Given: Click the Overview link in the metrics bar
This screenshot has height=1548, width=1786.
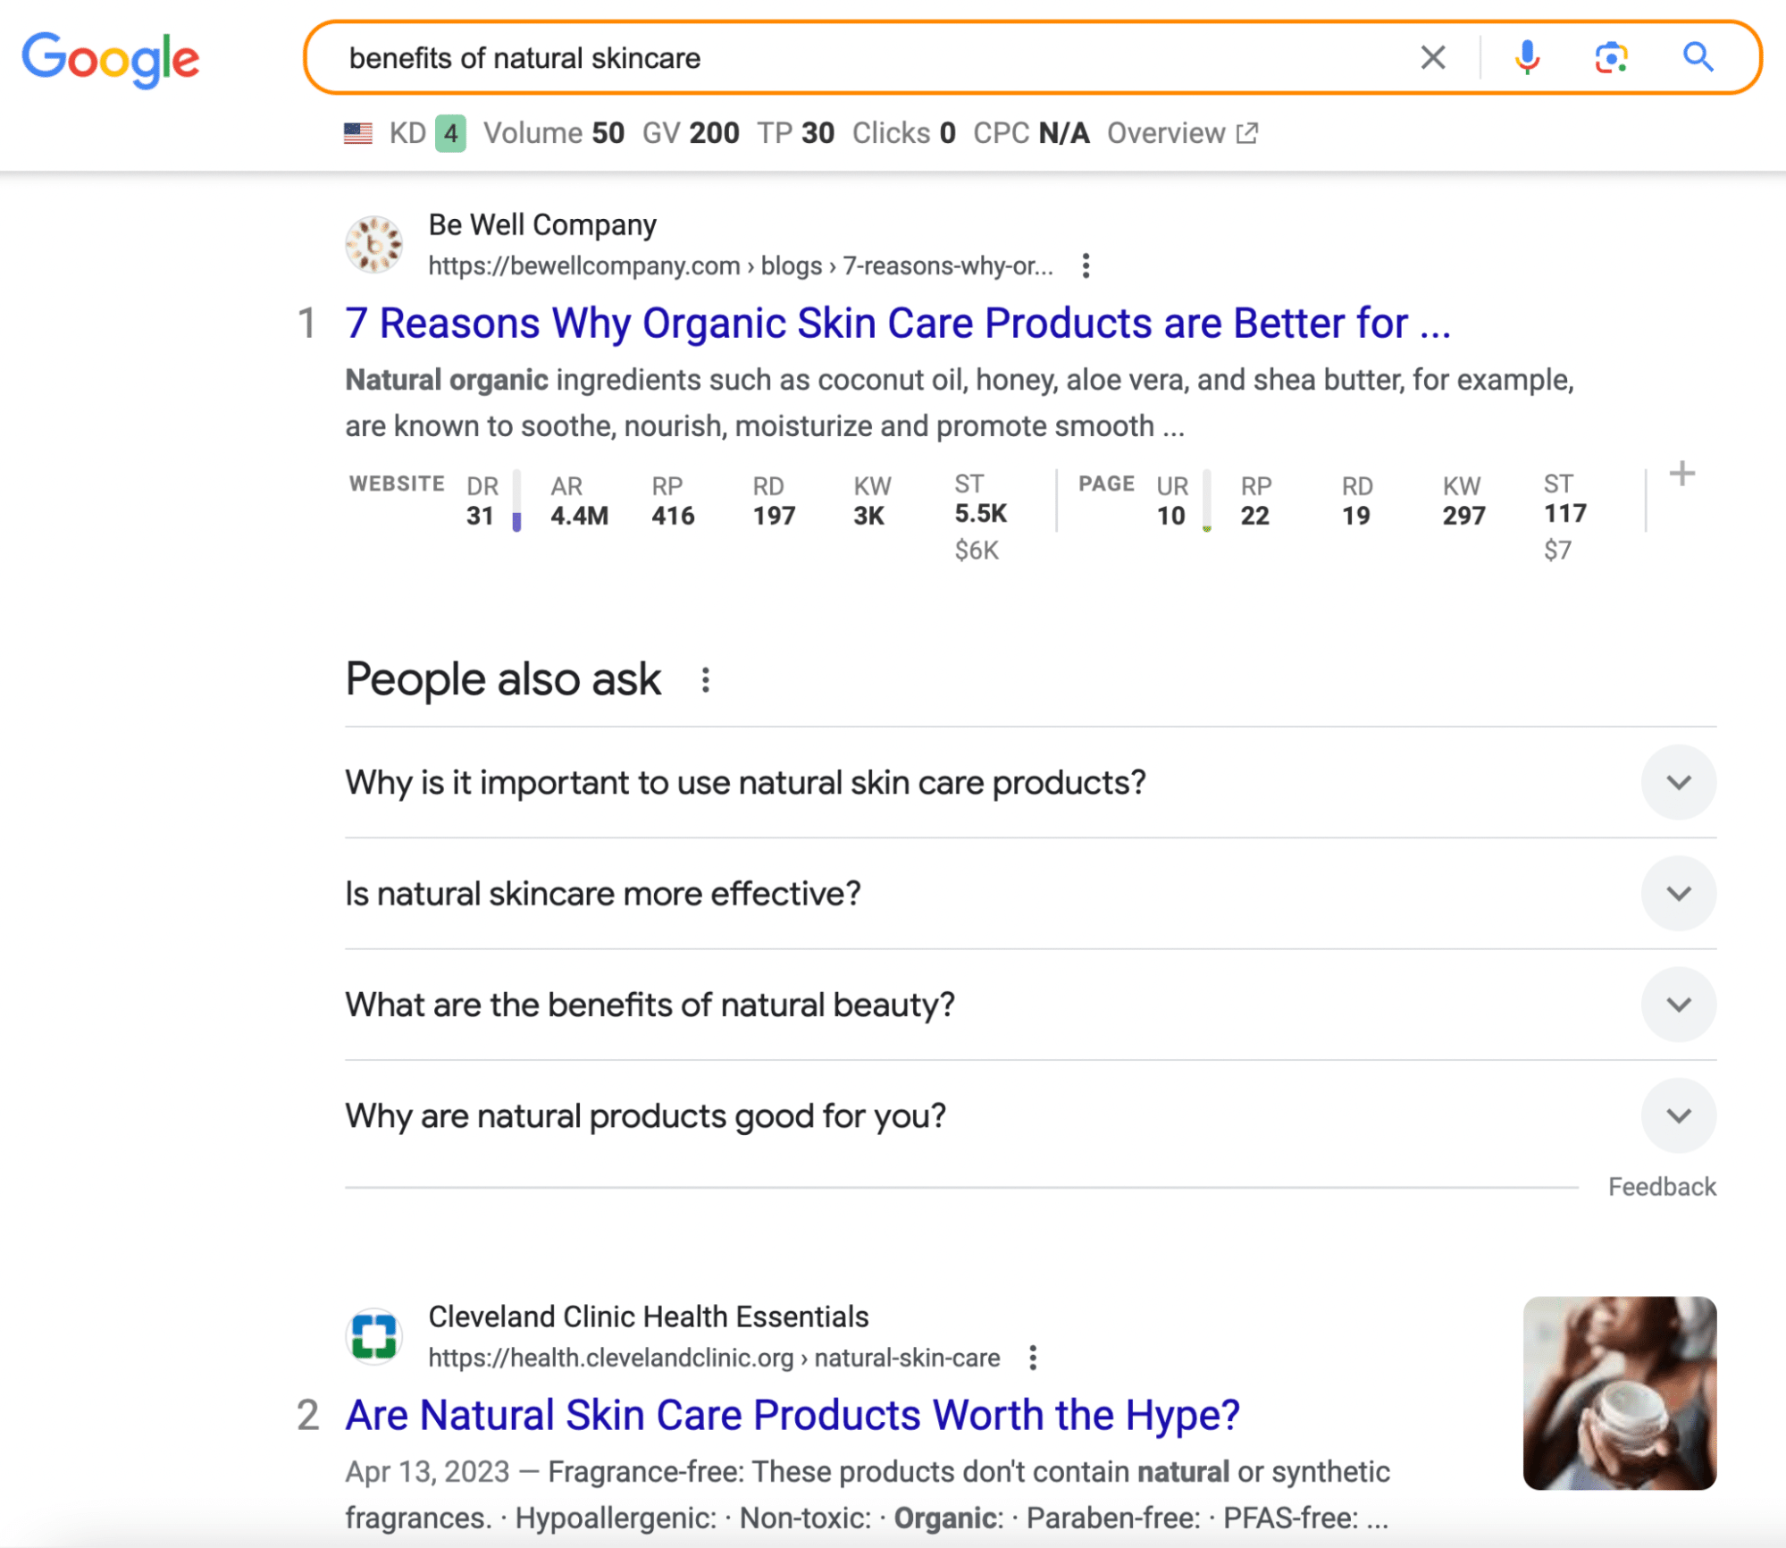Looking at the screenshot, I should (1167, 132).
